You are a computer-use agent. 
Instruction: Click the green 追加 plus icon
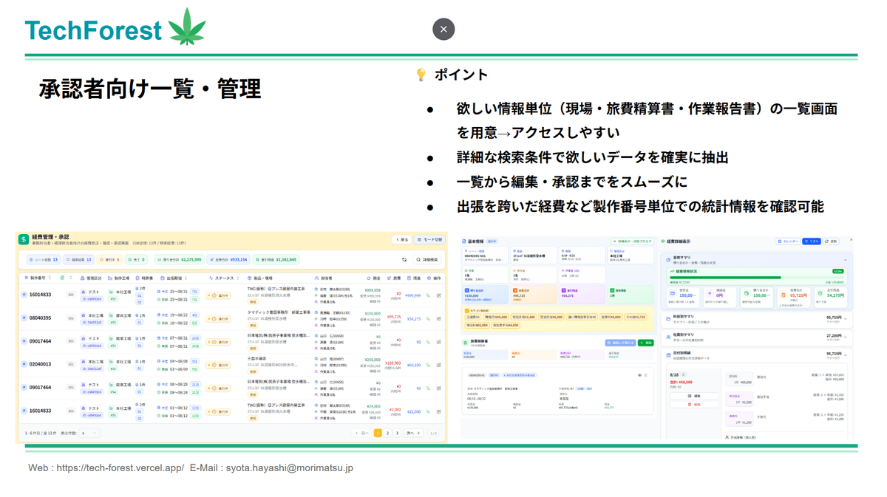[645, 344]
